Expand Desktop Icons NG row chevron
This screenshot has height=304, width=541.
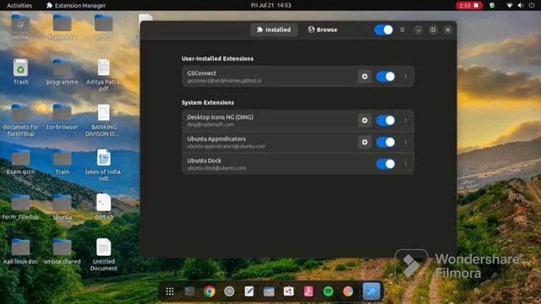tap(406, 120)
